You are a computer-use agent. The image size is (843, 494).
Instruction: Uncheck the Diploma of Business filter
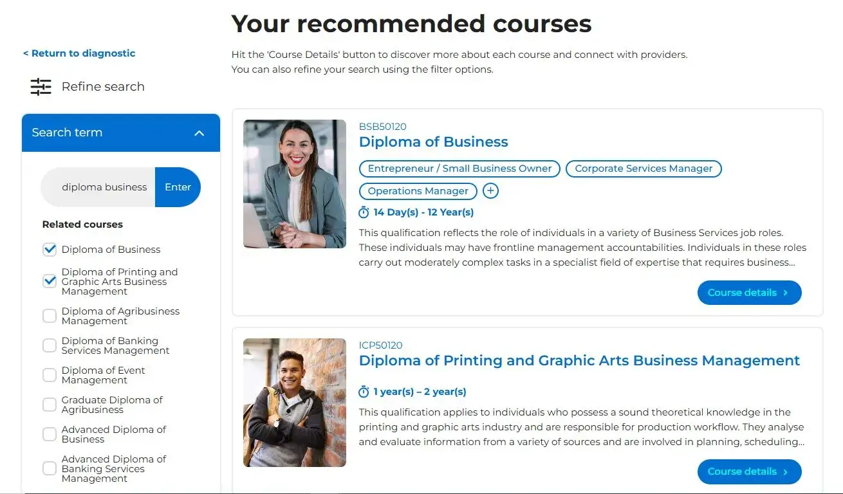click(49, 249)
